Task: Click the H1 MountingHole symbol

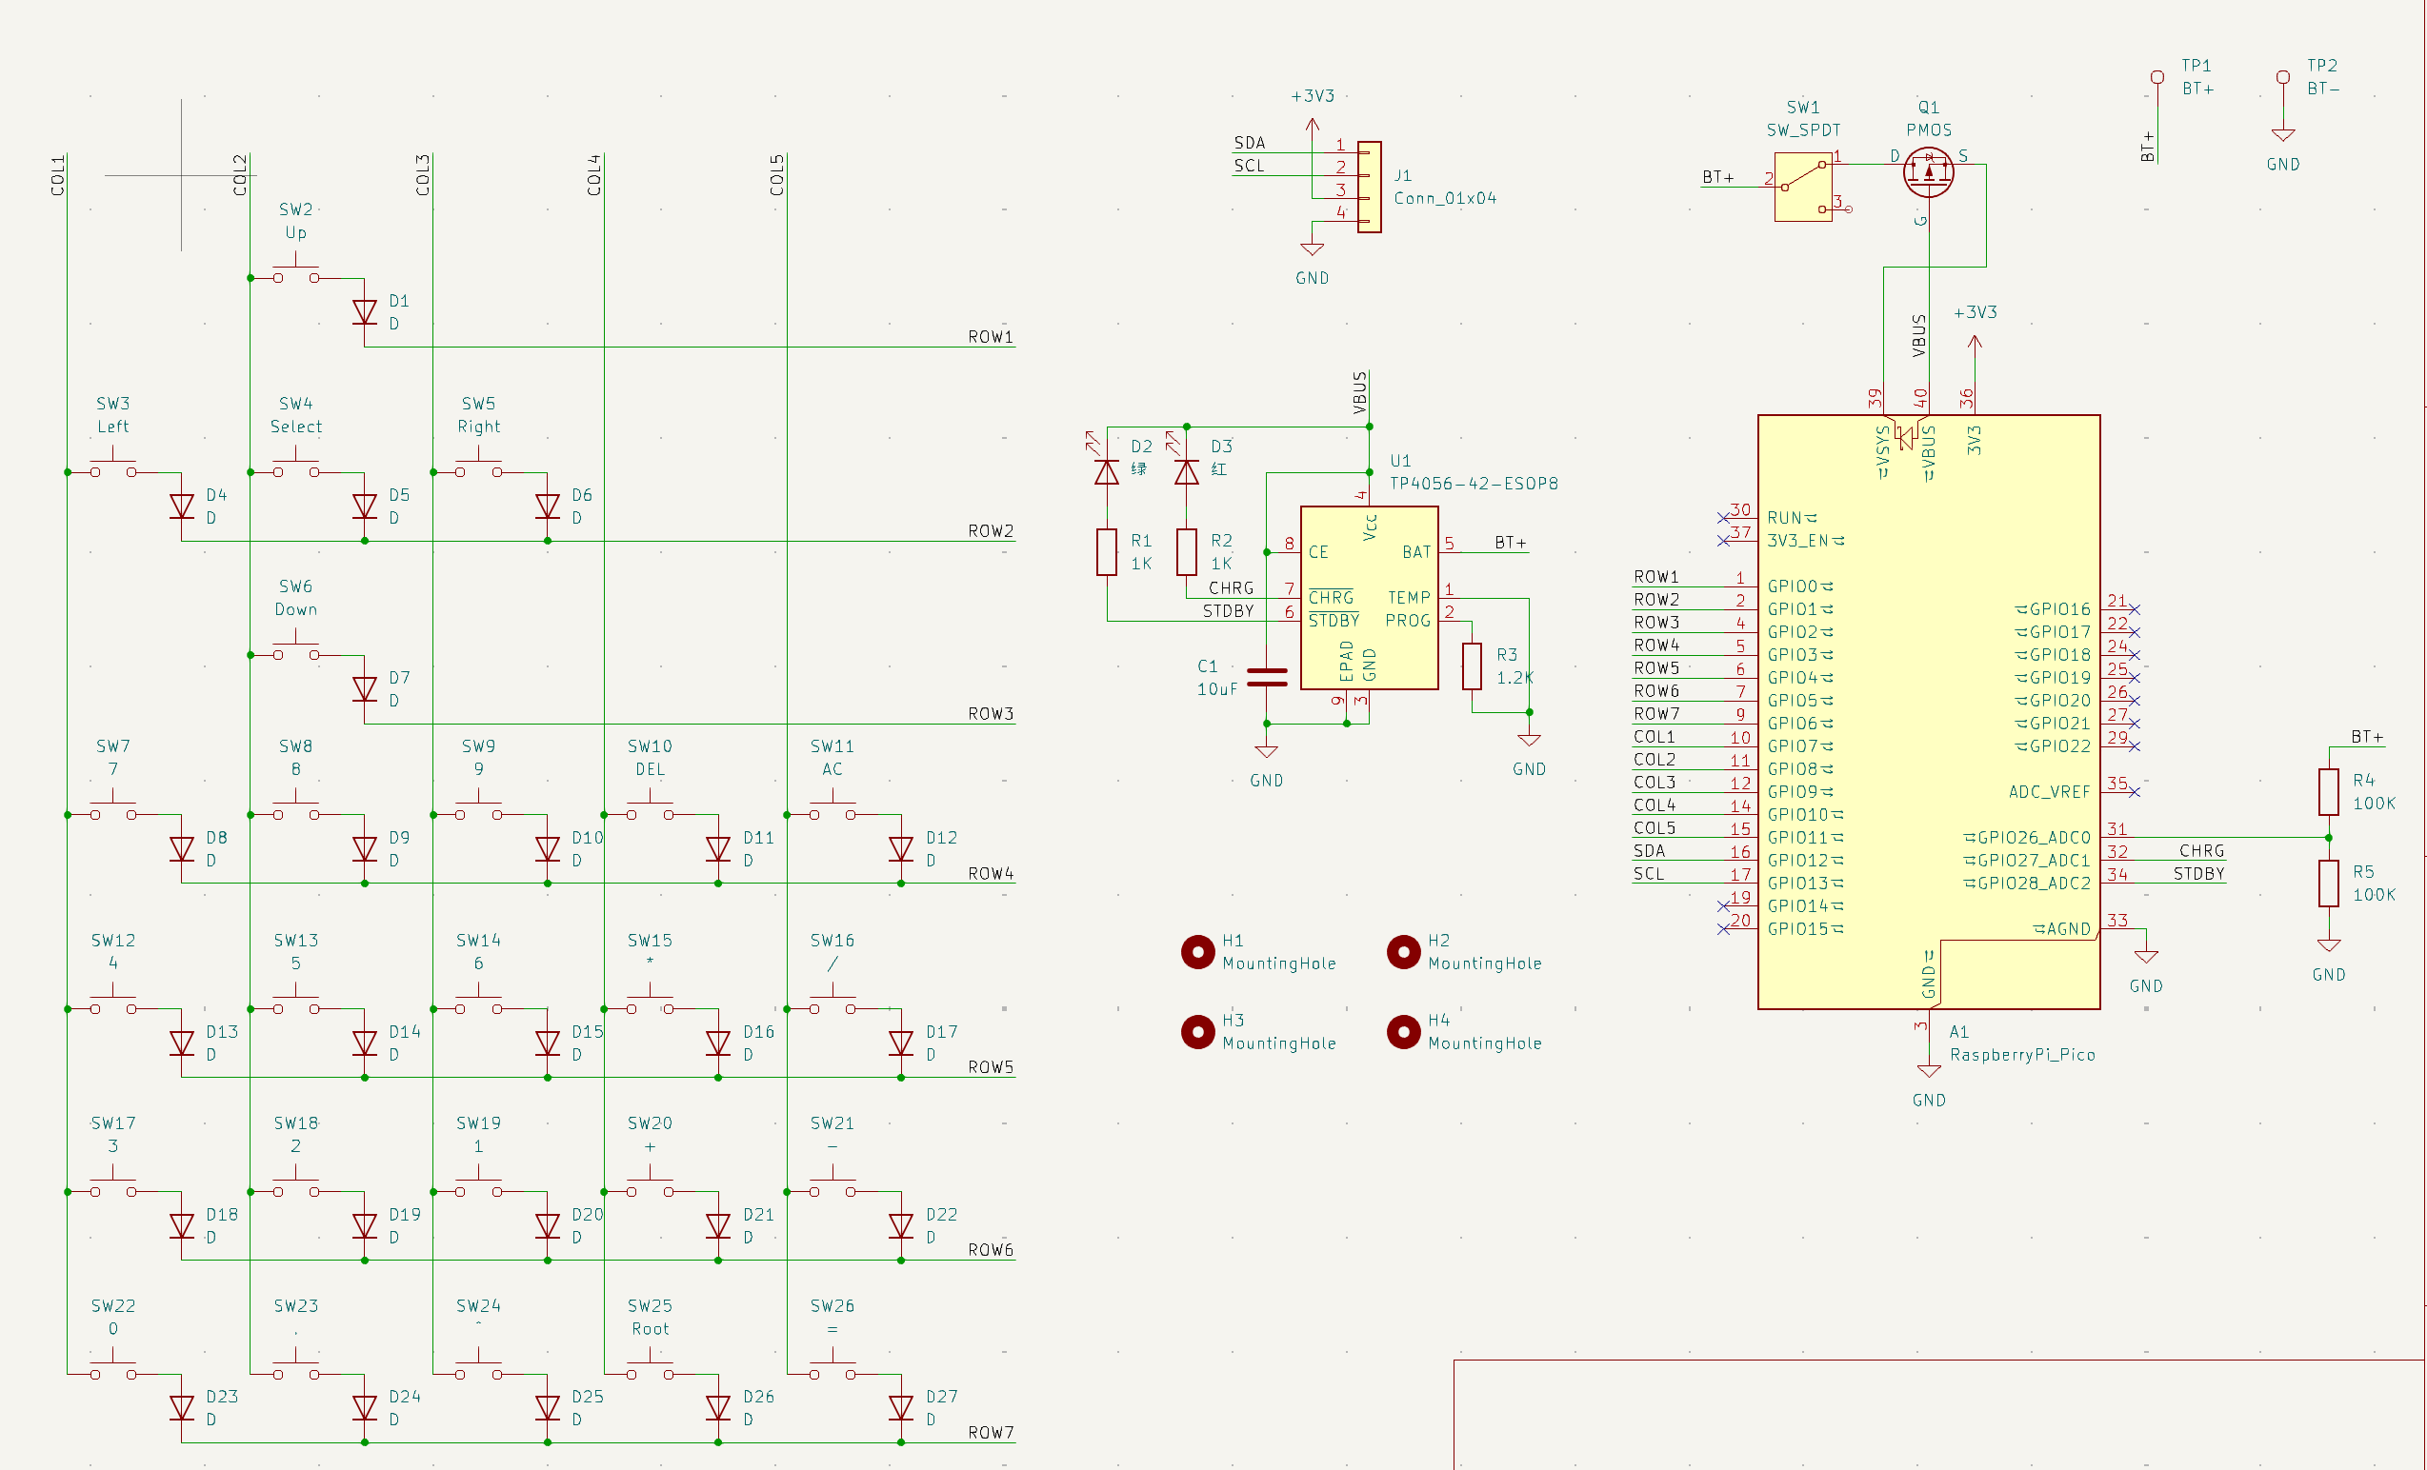Action: tap(1197, 952)
